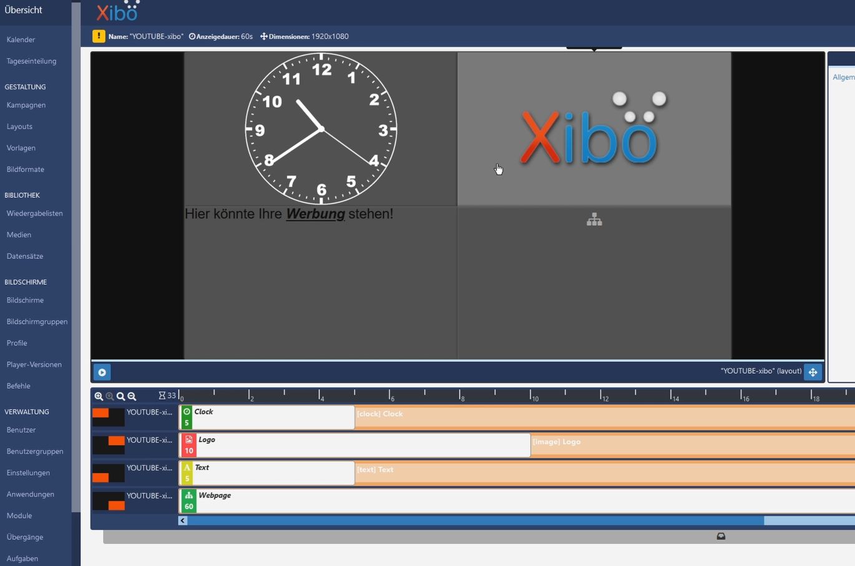The width and height of the screenshot is (855, 566).
Task: Go to Tageseinteilung
Action: point(31,61)
